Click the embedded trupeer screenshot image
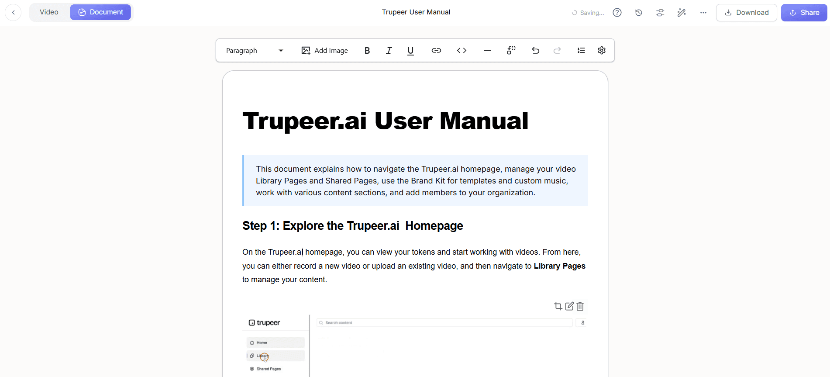Viewport: 830px width, 377px height. pos(415,346)
